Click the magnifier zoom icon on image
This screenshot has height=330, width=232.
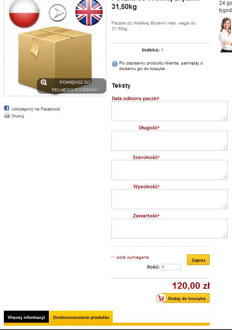[x=44, y=82]
